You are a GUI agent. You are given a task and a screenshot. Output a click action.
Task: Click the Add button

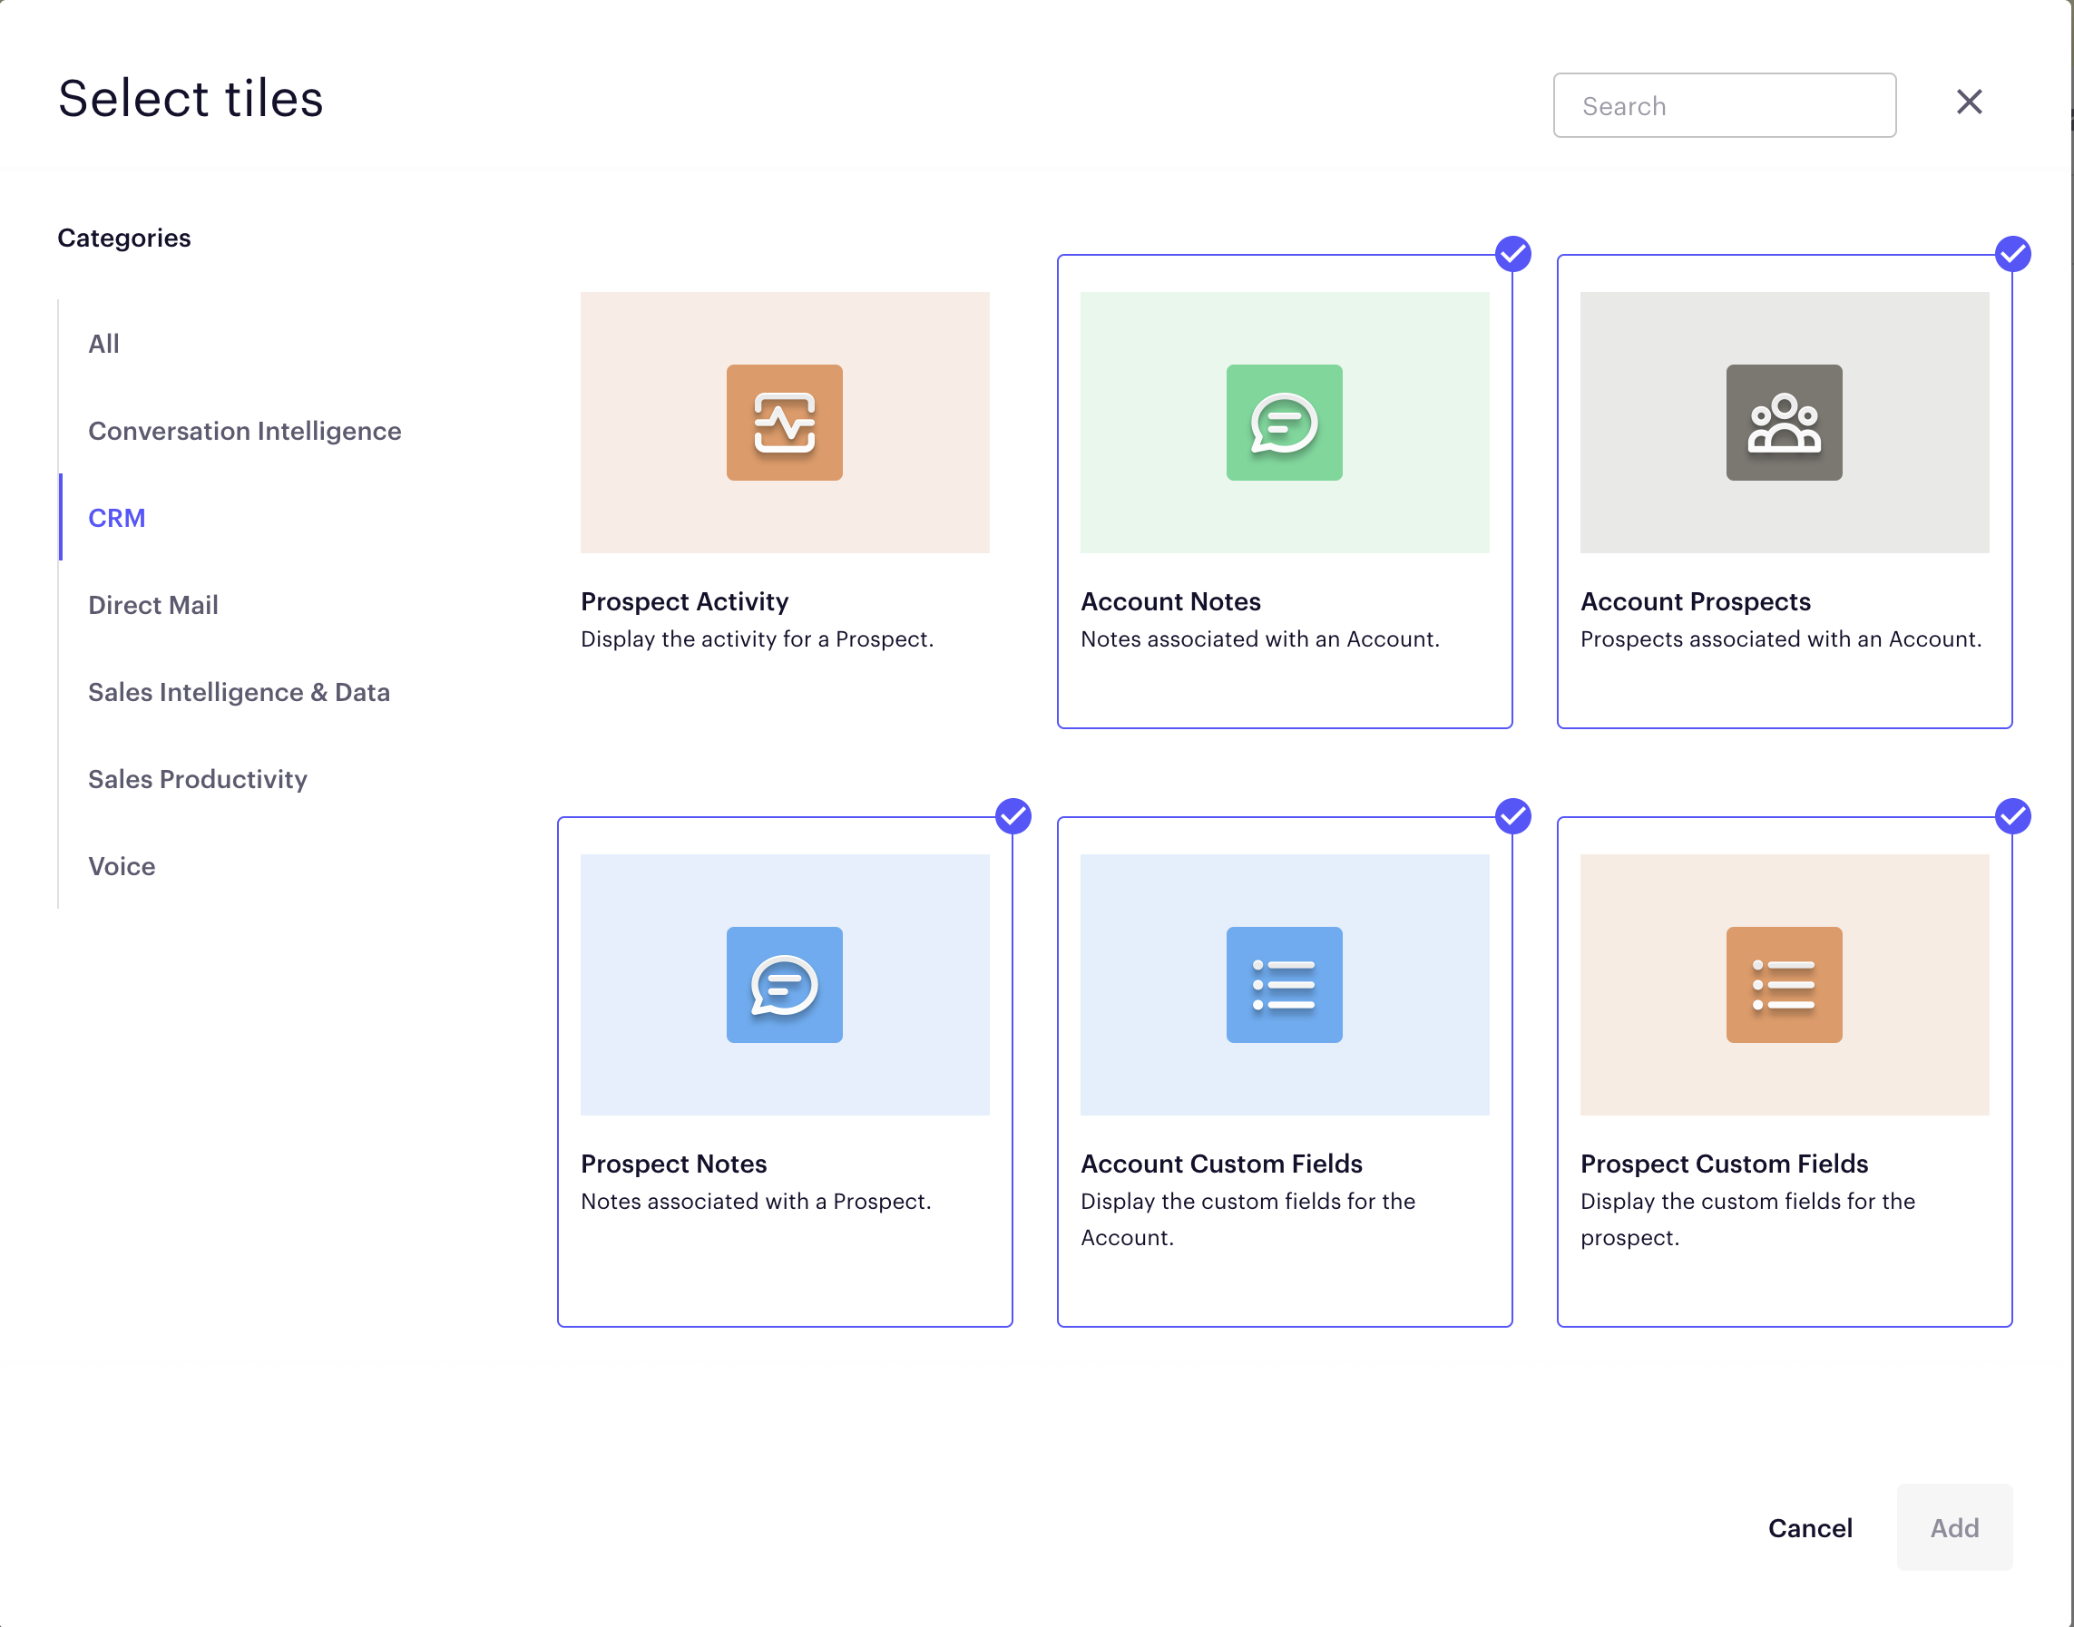1954,1528
